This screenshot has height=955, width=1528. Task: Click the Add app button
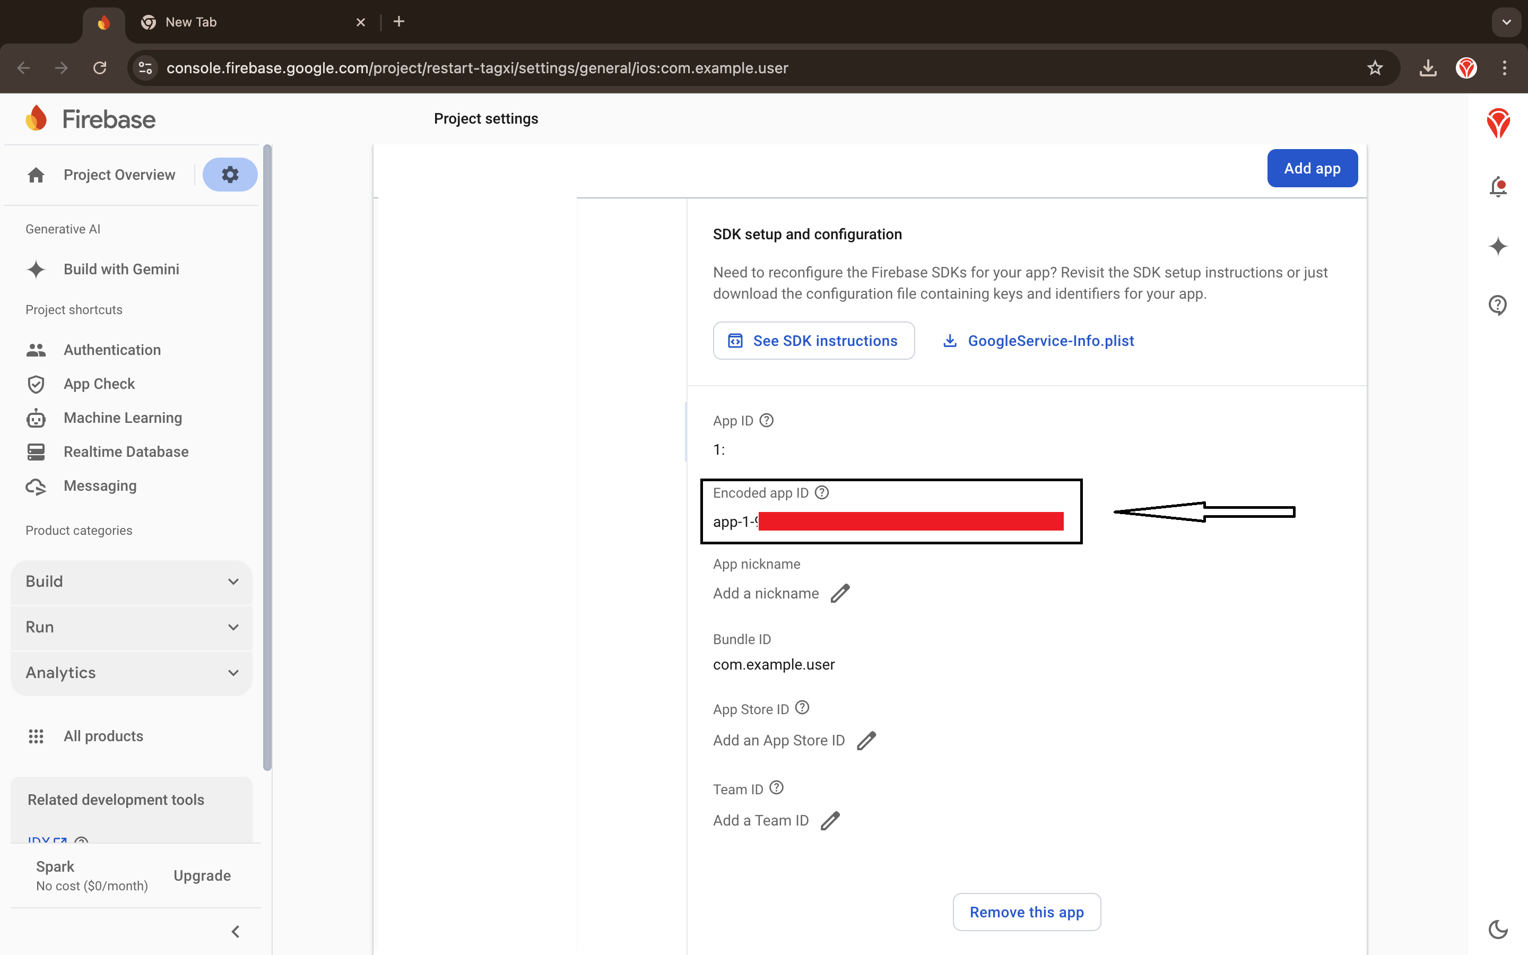pyautogui.click(x=1312, y=168)
